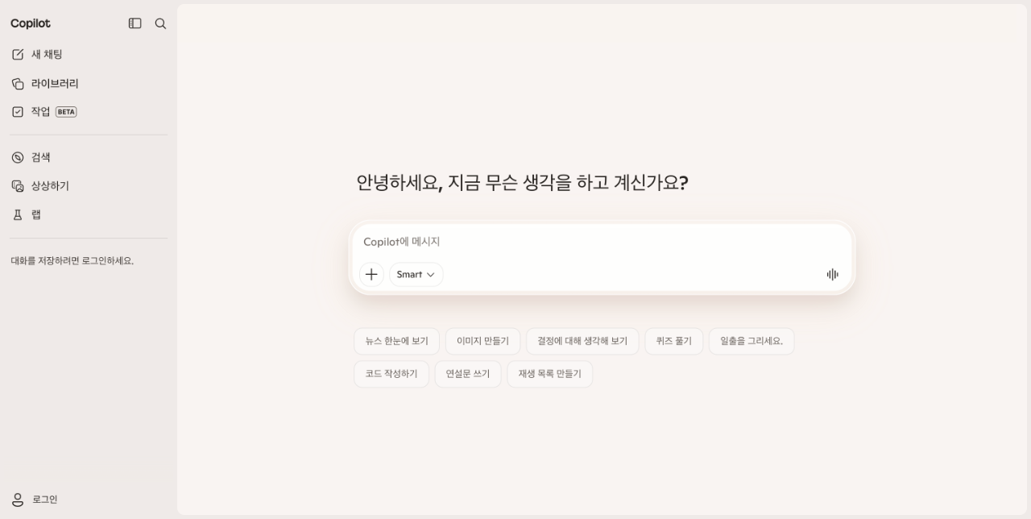Click the 로그인 profile icon
Viewport: 1031px width, 519px height.
(18, 500)
